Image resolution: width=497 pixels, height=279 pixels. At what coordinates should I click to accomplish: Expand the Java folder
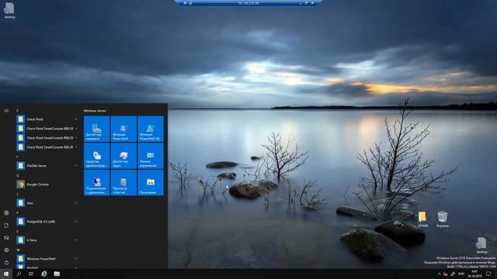(x=76, y=203)
